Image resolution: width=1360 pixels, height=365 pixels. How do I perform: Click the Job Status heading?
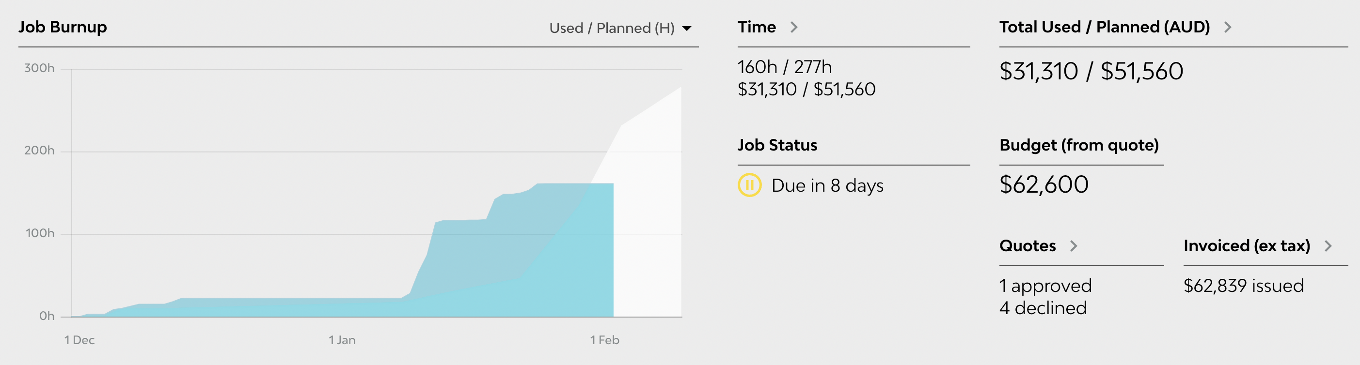click(777, 145)
